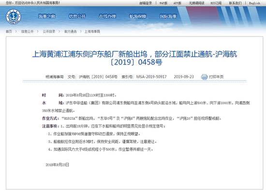Open the 海事之窗 menu
This screenshot has height=191, width=266.
46,16
